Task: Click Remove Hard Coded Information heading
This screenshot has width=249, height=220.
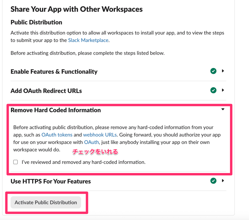Action: (x=55, y=110)
